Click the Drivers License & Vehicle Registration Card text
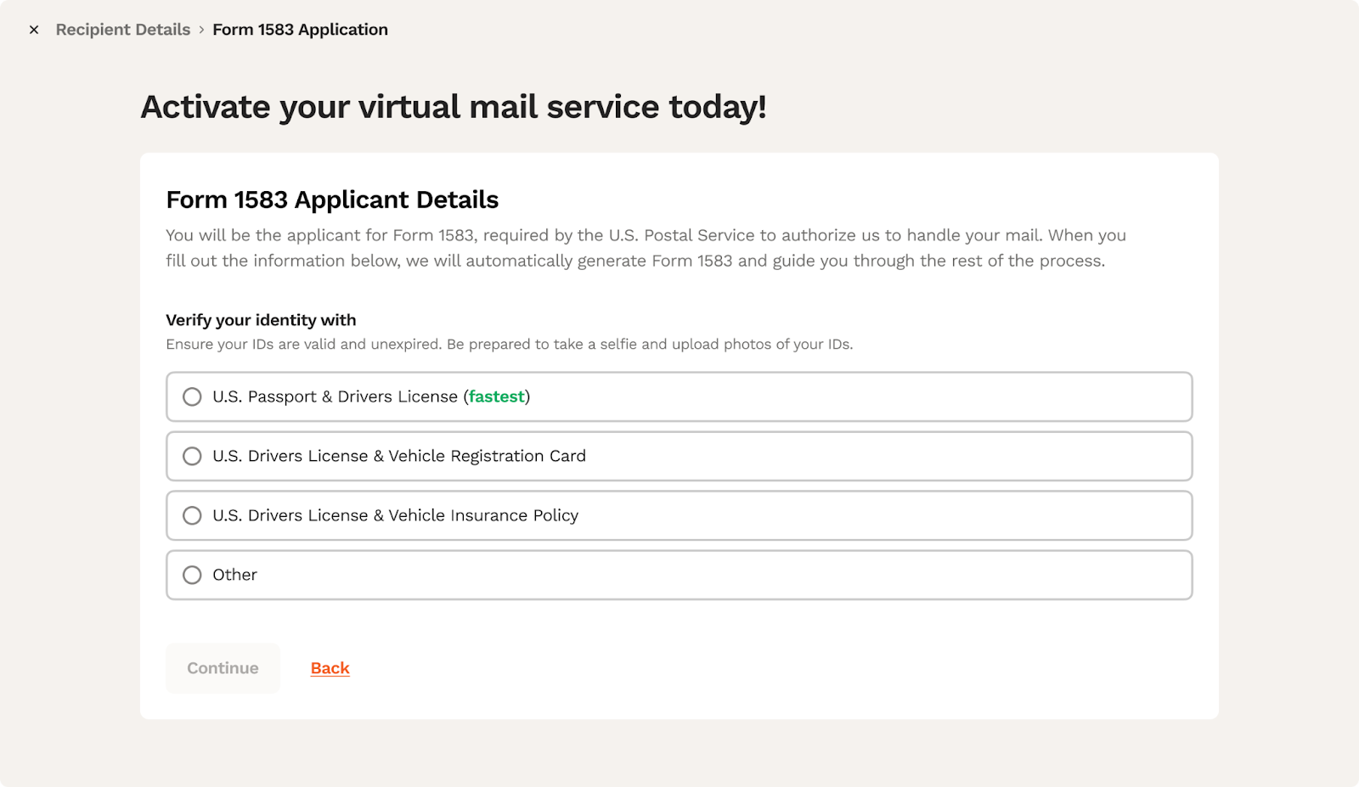 399,456
